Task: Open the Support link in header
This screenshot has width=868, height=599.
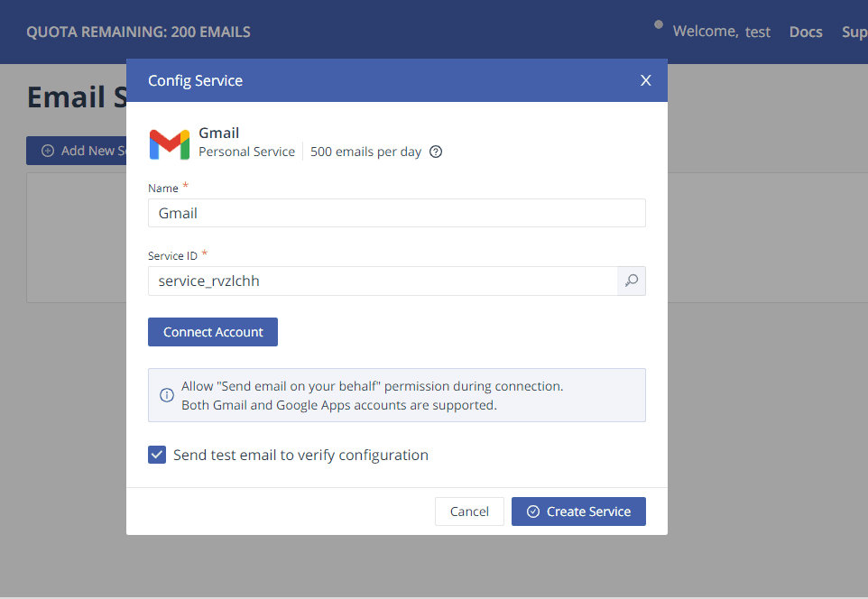Action: [854, 32]
